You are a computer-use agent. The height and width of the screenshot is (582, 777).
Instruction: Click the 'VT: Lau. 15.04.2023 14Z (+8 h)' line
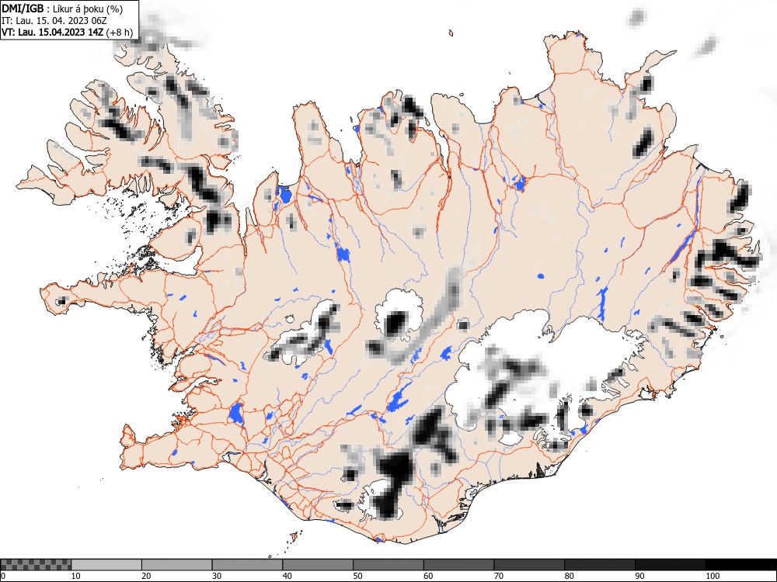pos(67,32)
